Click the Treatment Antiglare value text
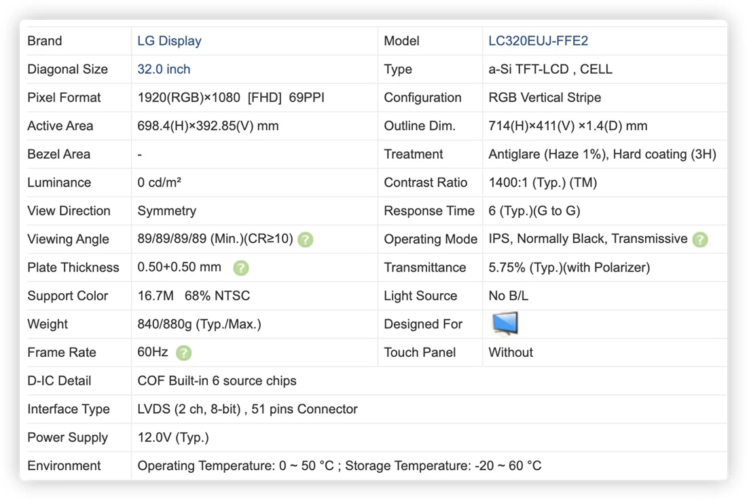747x500 pixels. pyautogui.click(x=602, y=154)
